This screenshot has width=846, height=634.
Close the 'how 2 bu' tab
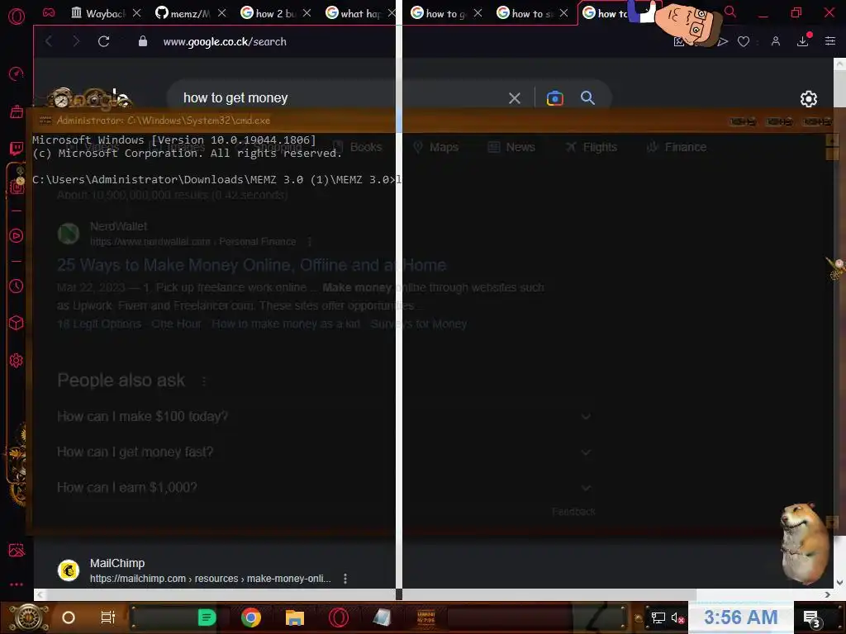(x=307, y=13)
